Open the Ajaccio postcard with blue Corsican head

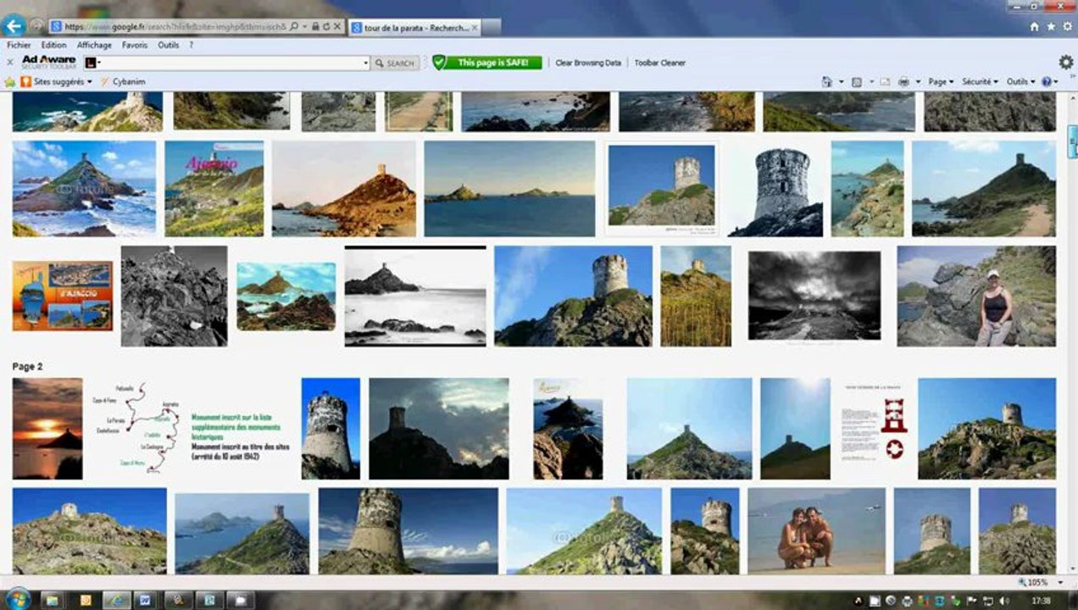[x=63, y=296]
